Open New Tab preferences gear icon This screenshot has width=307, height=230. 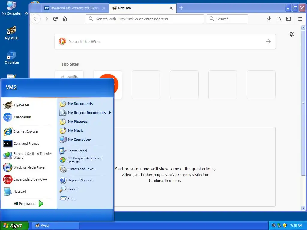coord(292,34)
